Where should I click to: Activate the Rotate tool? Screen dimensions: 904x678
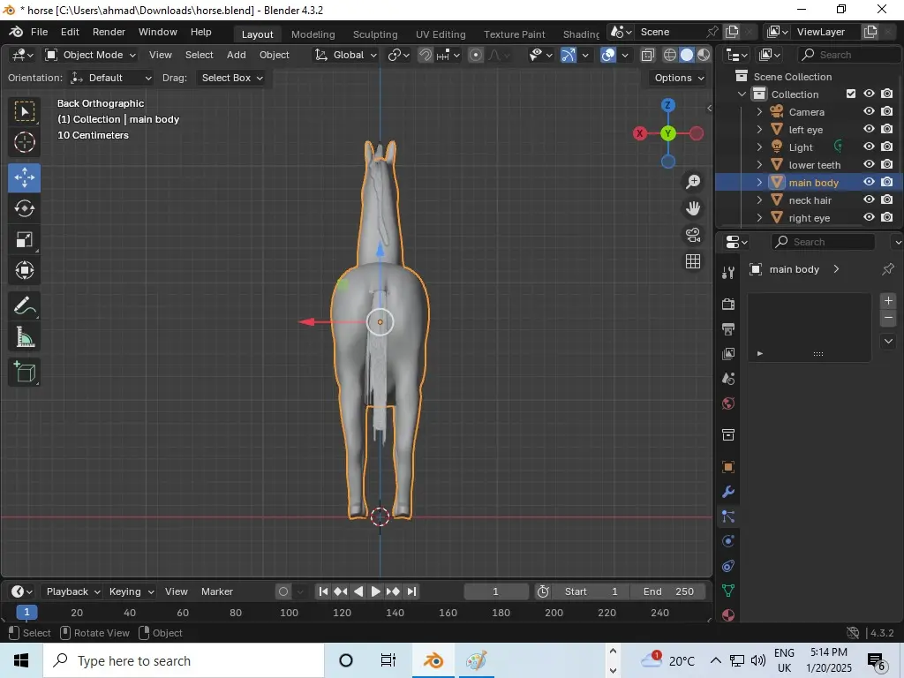(25, 208)
